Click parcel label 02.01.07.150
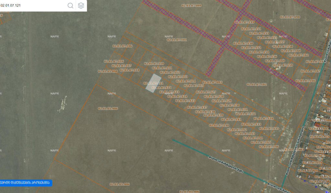The image size is (331, 193). point(243,43)
